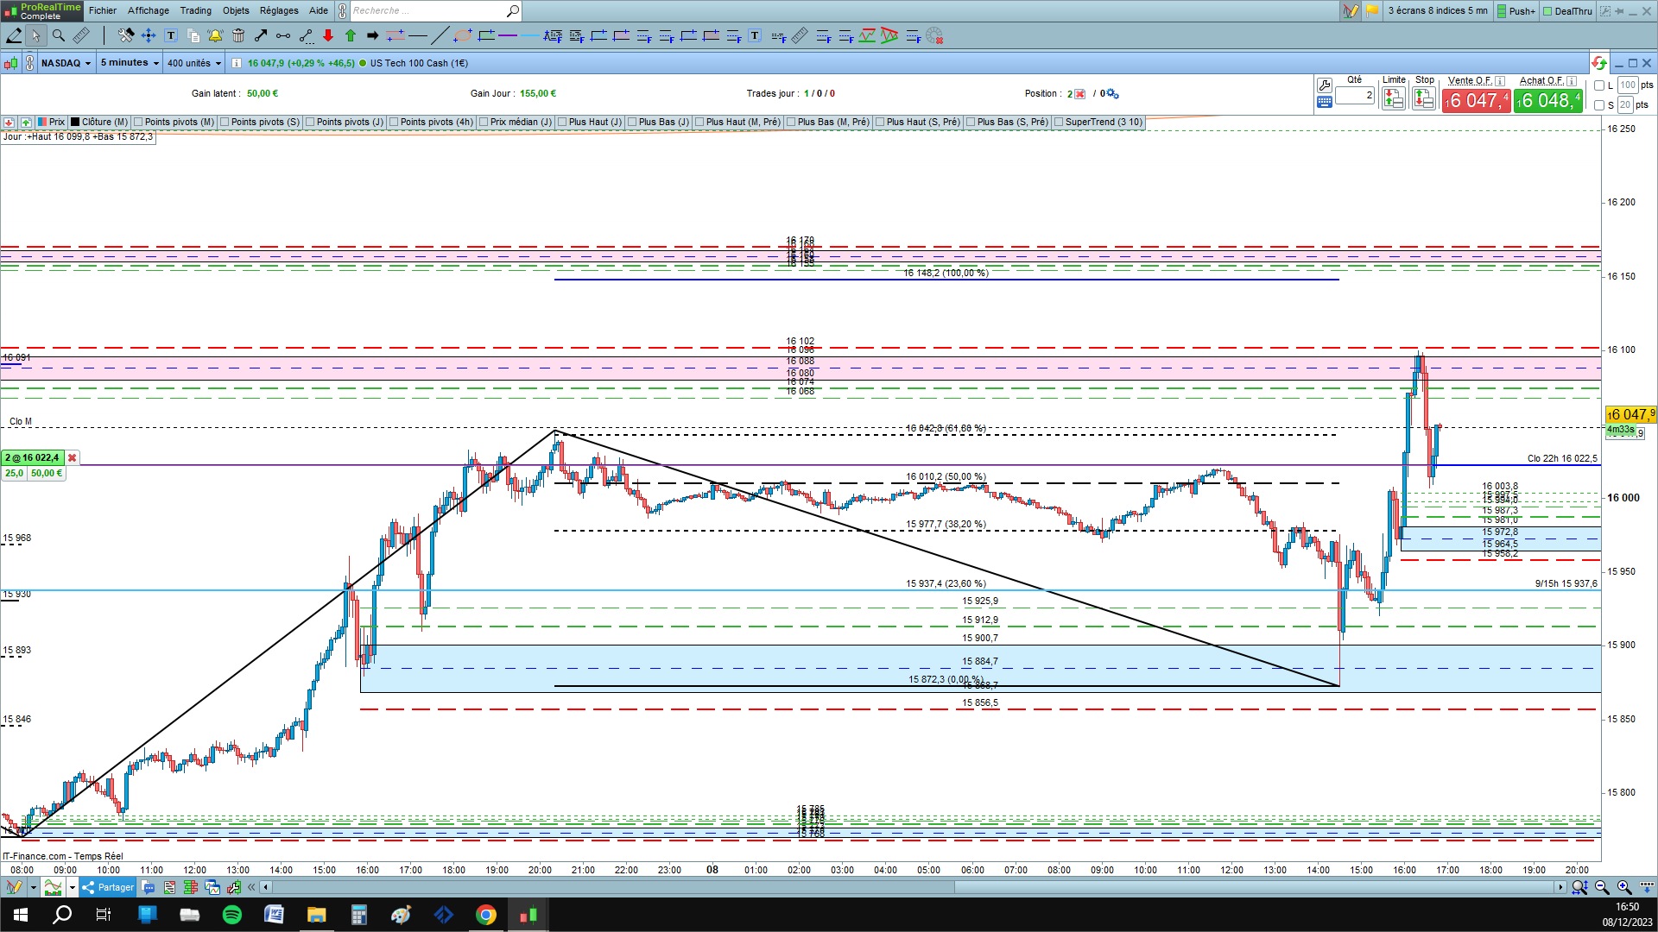Screen dimensions: 1658x932
Task: Select the pencil drawing tool
Action: [x=14, y=35]
